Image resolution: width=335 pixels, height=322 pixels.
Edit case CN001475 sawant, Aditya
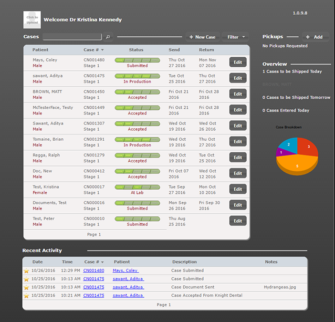click(x=238, y=78)
